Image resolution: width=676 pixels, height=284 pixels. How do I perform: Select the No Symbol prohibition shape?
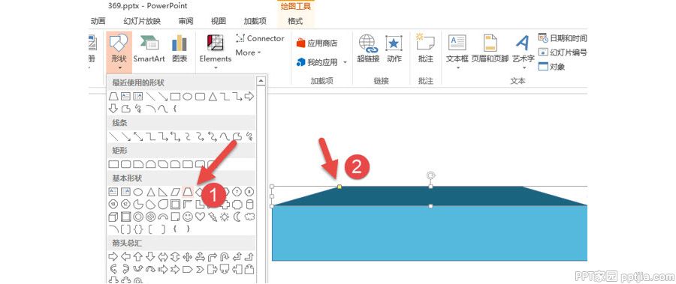pos(150,217)
